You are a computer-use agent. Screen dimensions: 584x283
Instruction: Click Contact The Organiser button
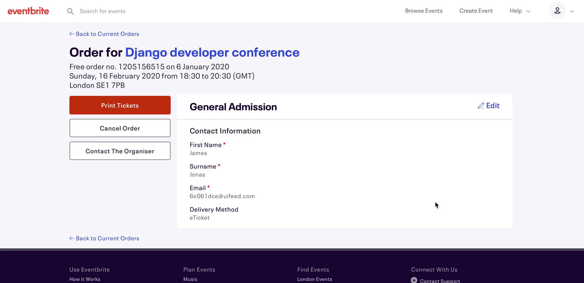click(120, 151)
